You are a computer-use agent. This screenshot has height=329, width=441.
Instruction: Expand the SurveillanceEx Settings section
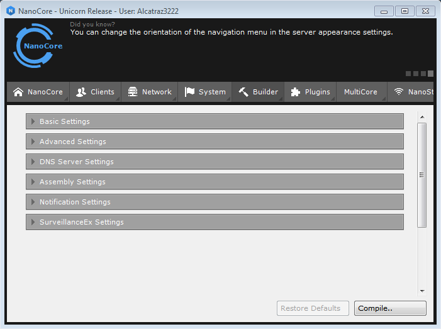215,222
